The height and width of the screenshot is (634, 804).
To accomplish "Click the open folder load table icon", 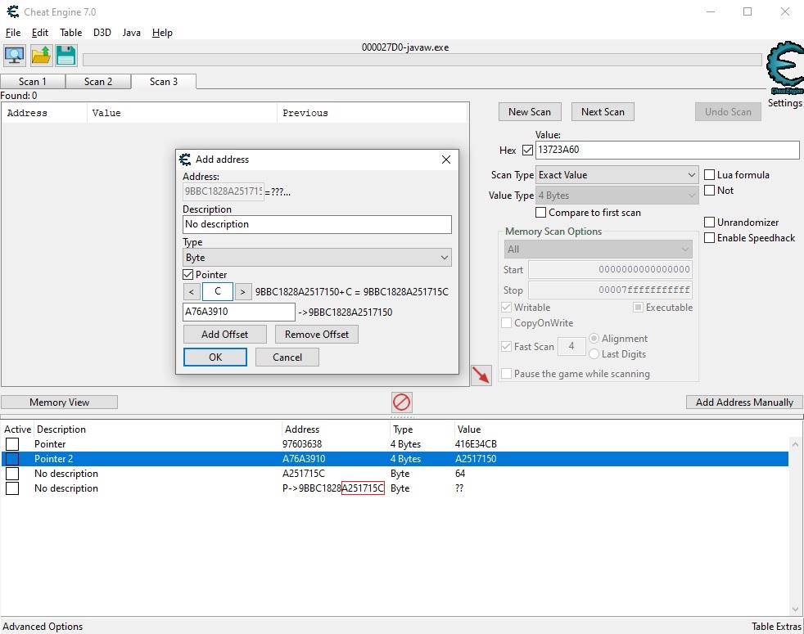I will click(x=41, y=56).
